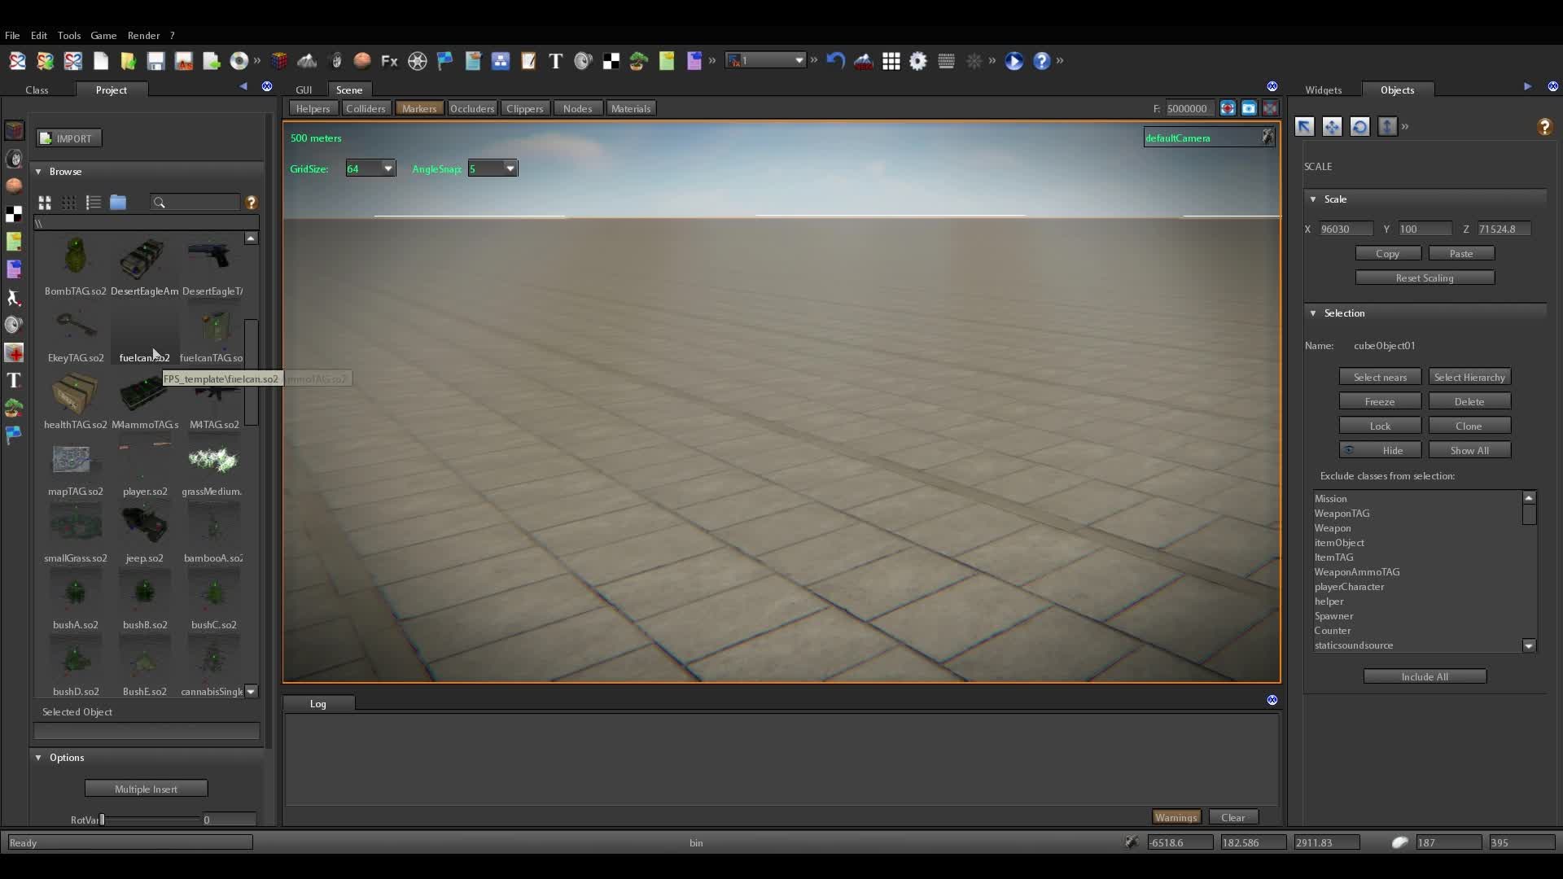
Task: Toggle the Colliders visibility button
Action: [x=366, y=108]
